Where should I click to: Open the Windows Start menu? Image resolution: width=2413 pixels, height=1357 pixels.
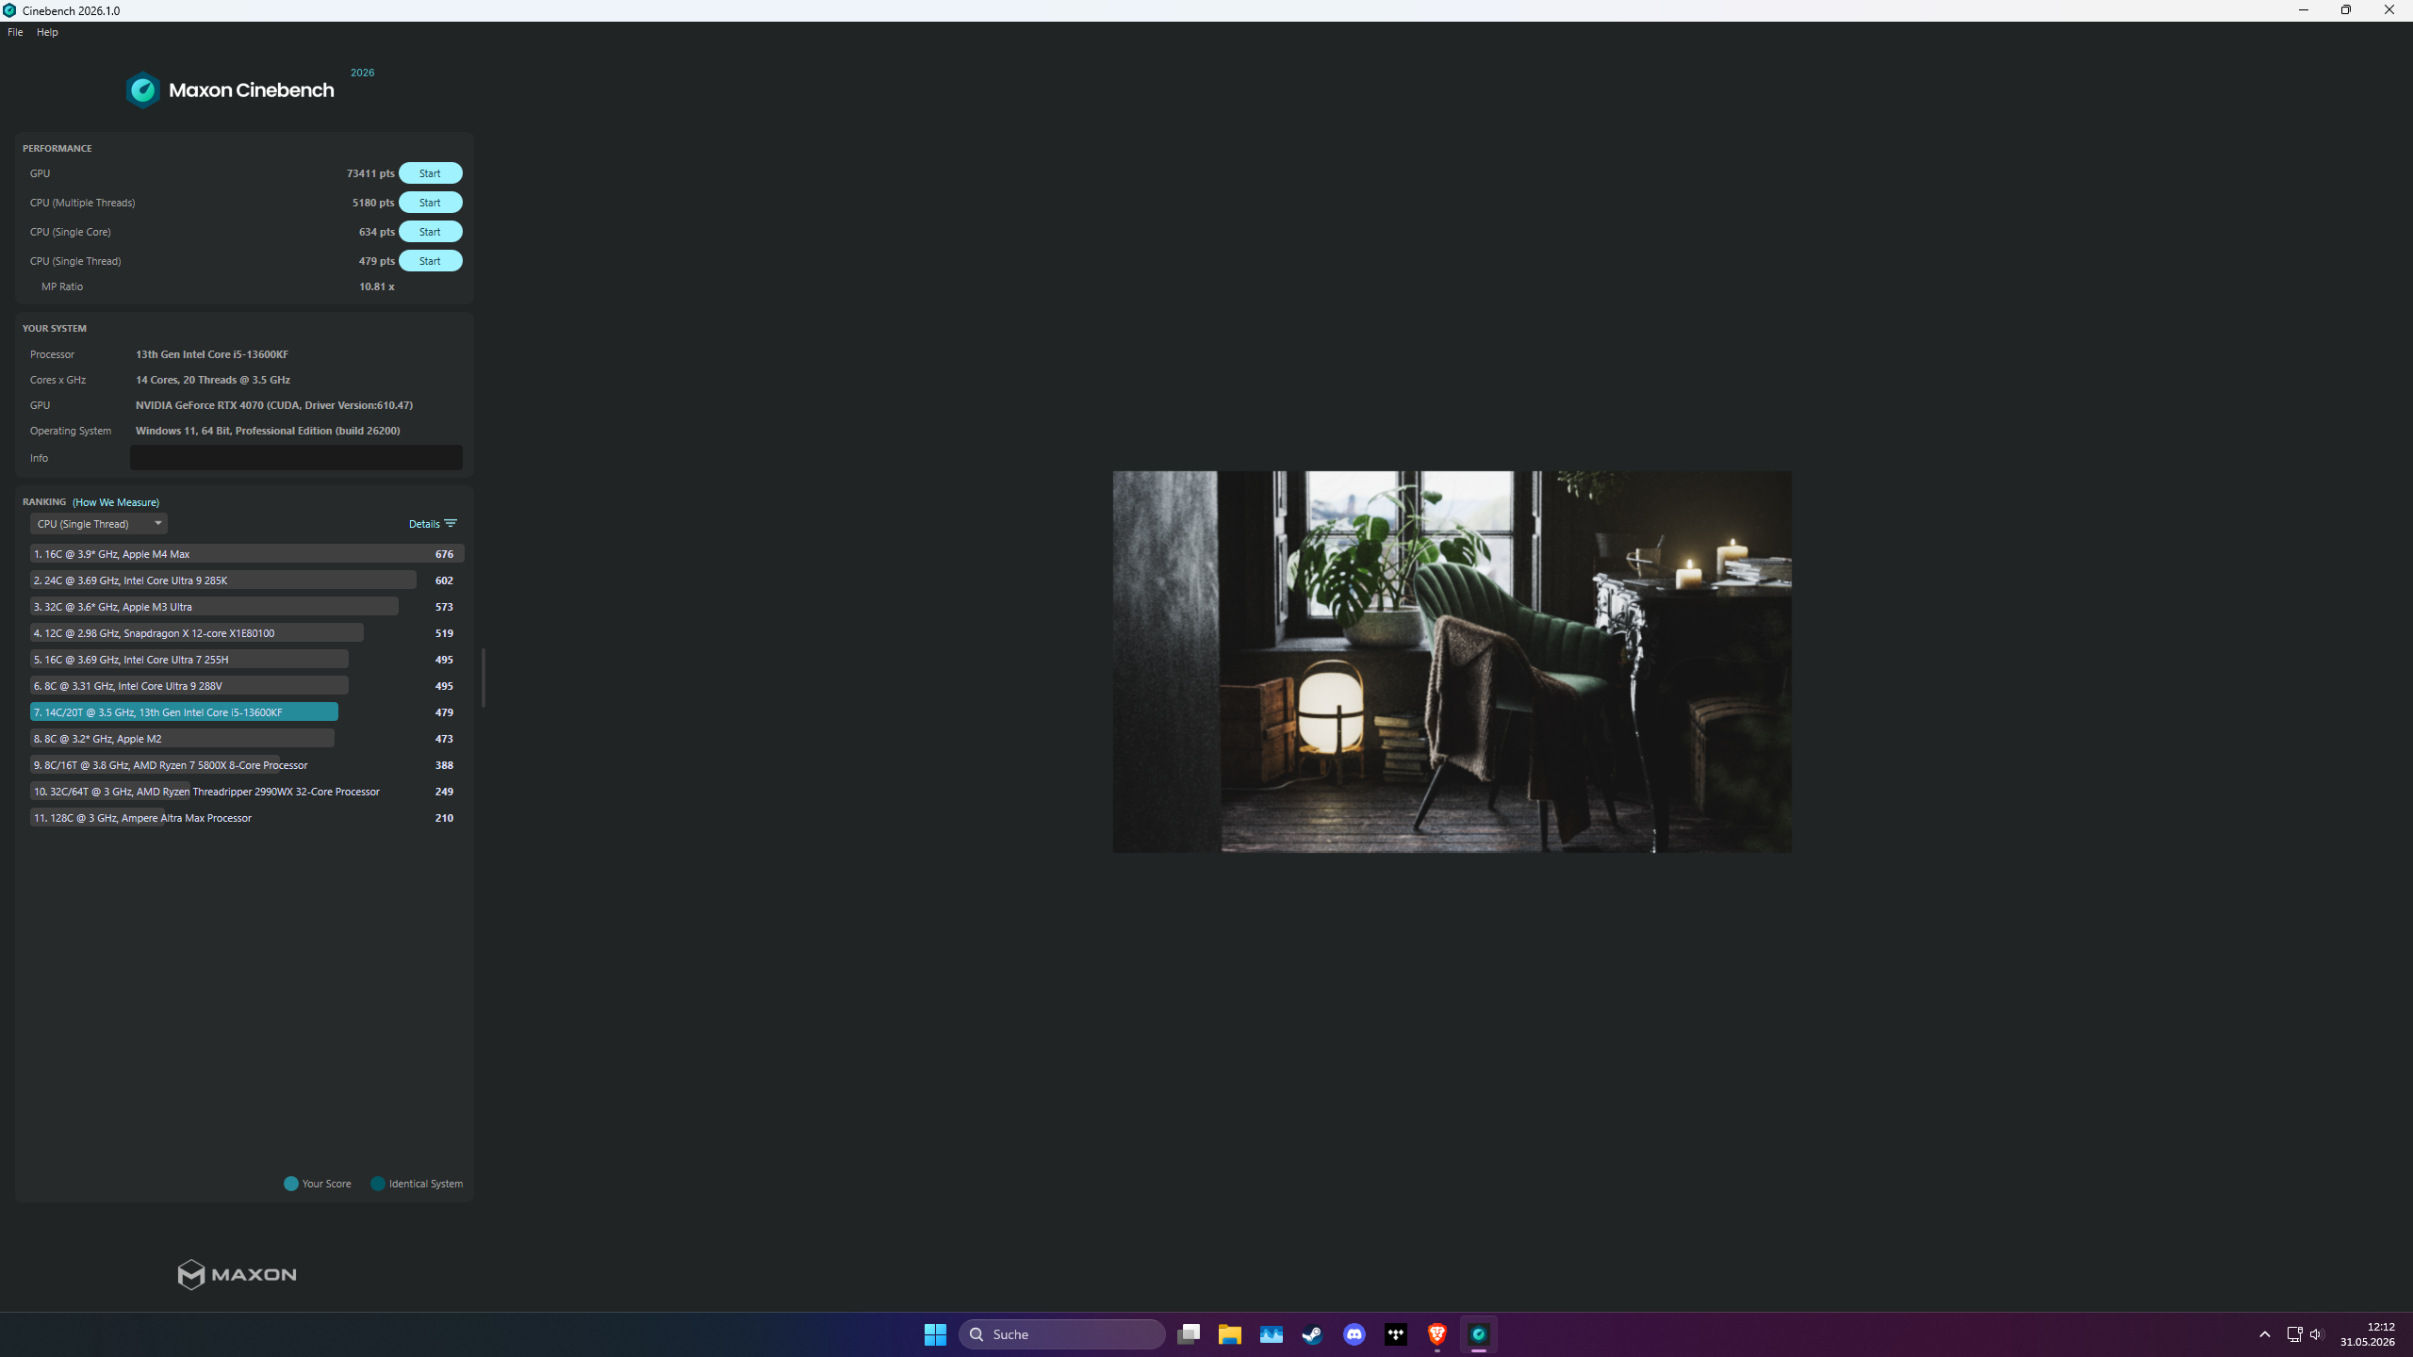click(x=935, y=1334)
